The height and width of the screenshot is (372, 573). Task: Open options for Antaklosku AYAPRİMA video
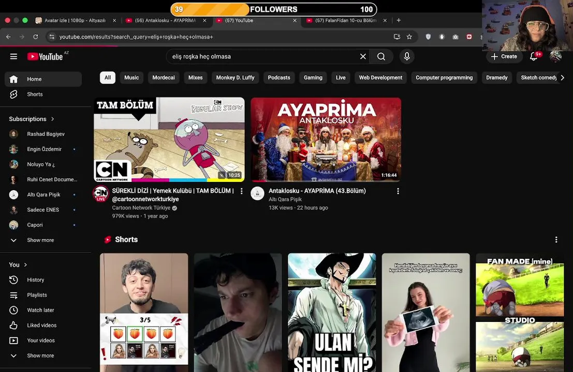398,191
